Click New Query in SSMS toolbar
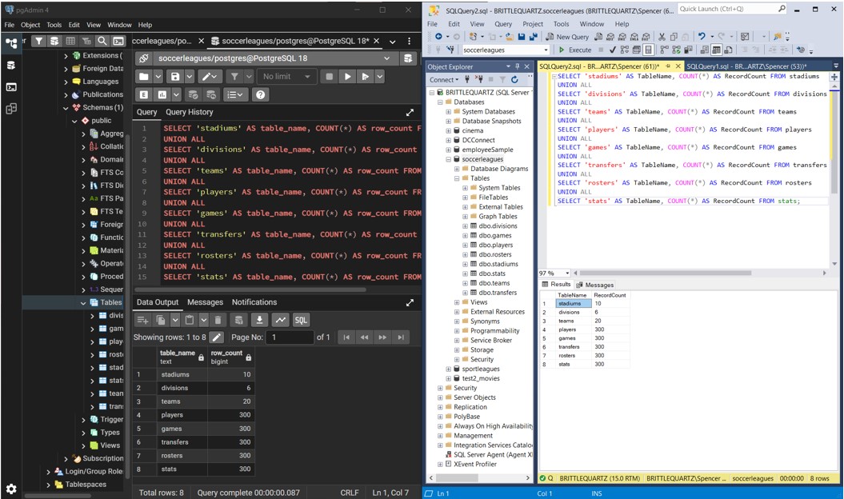Screen dimensions: 844x499 [567, 37]
